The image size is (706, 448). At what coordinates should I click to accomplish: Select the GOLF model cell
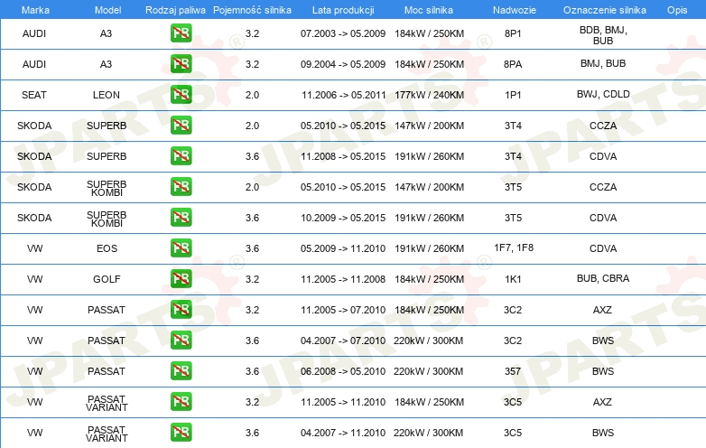tap(106, 279)
